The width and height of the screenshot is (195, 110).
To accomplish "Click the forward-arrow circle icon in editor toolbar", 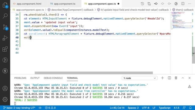I will pyautogui.click(x=169, y=4).
